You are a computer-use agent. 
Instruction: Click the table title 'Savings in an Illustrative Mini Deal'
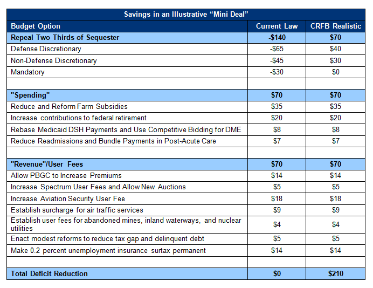186,15
